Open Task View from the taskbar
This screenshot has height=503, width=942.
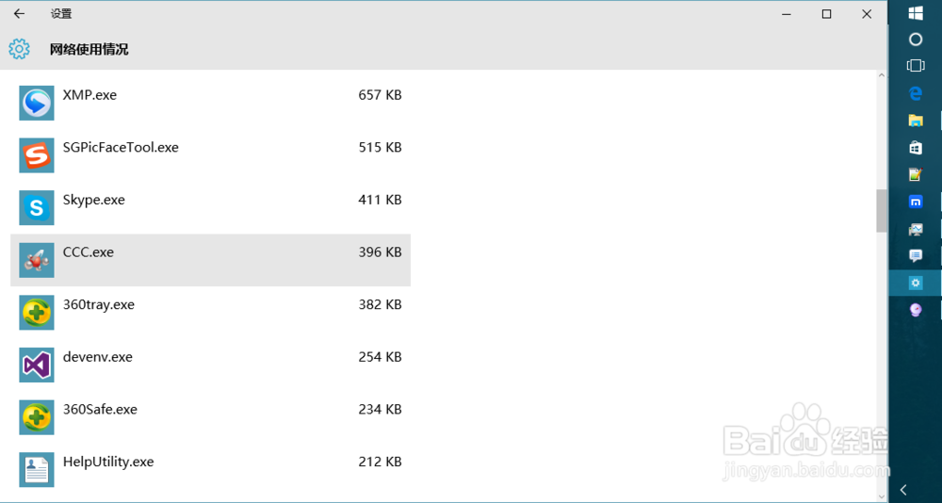coord(915,66)
